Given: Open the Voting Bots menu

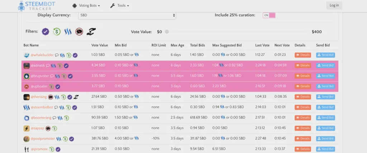Looking at the screenshot, I should click(86, 6).
